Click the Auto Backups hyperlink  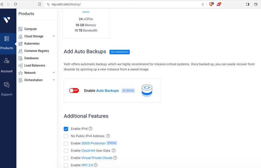(x=108, y=91)
